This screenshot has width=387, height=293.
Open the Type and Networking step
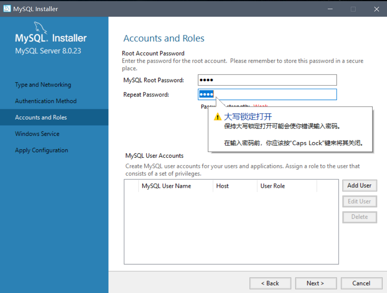tap(43, 85)
